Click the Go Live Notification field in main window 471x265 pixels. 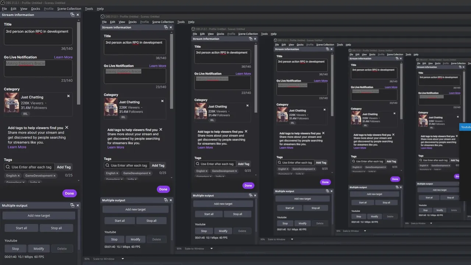pyautogui.click(x=38, y=68)
